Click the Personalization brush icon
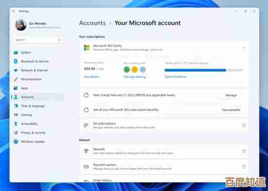Image resolution: width=268 pixels, height=191 pixels. point(16,79)
